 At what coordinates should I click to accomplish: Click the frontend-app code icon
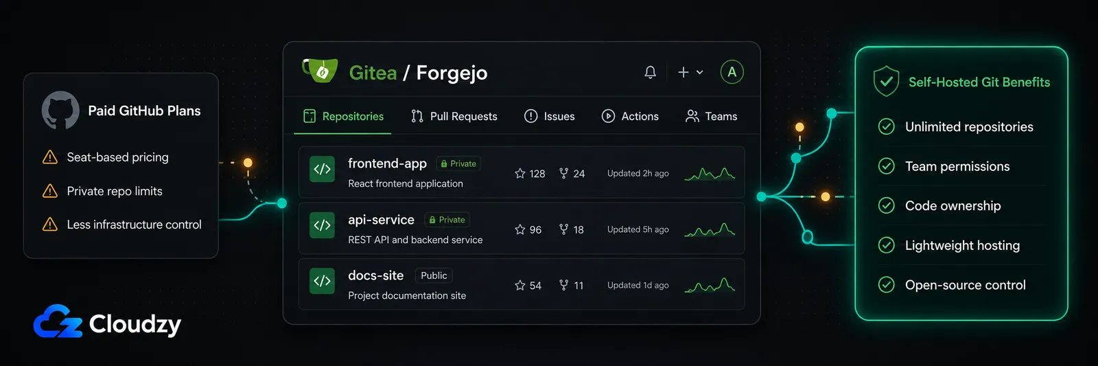point(323,169)
